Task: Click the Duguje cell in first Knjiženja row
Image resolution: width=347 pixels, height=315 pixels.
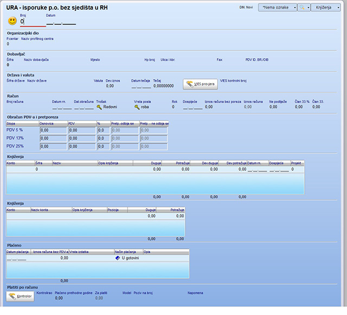Action: 147,169
